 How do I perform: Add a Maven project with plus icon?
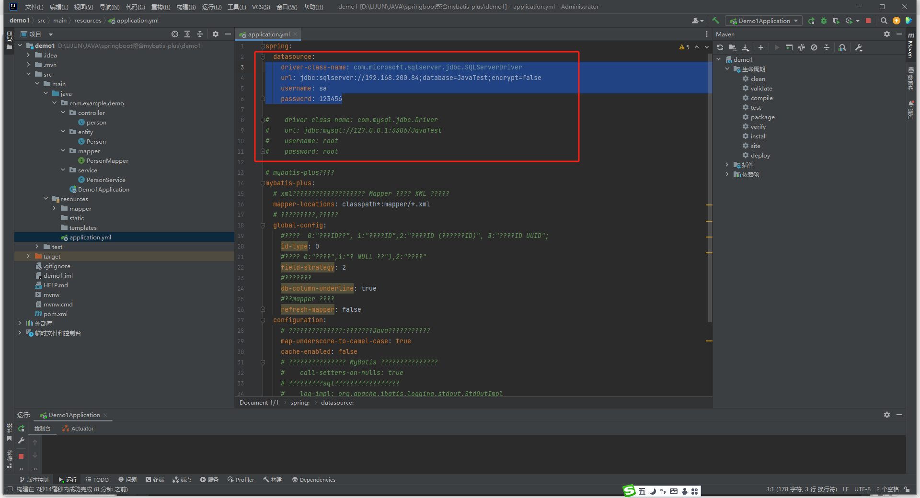point(761,47)
